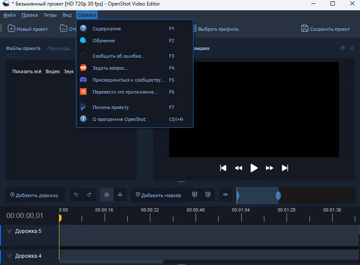
Task: Expand the Дорожка 5 track arrow
Action: [9, 231]
